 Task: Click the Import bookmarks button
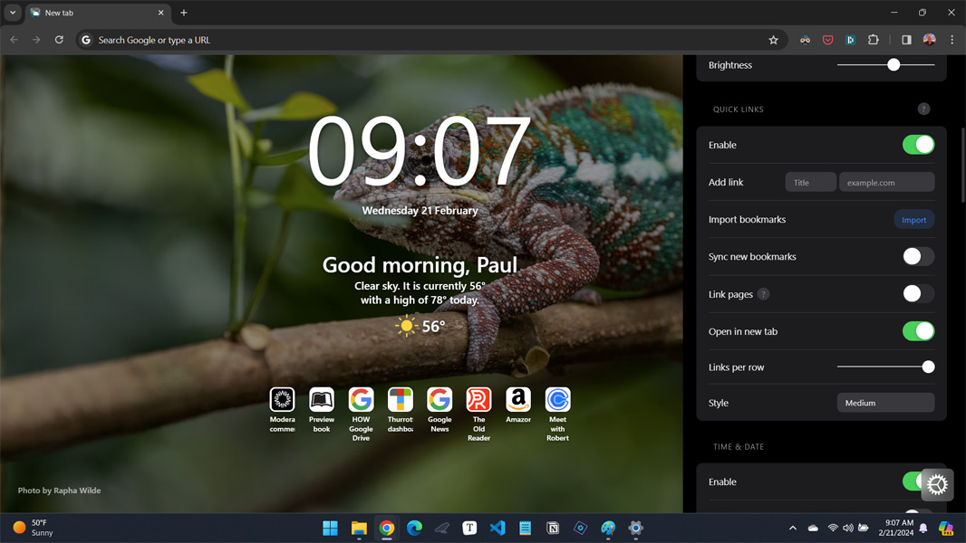click(x=913, y=220)
